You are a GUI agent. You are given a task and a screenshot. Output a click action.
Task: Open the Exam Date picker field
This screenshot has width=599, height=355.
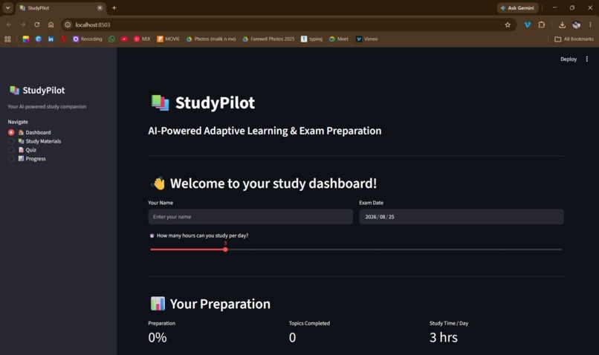(x=461, y=217)
